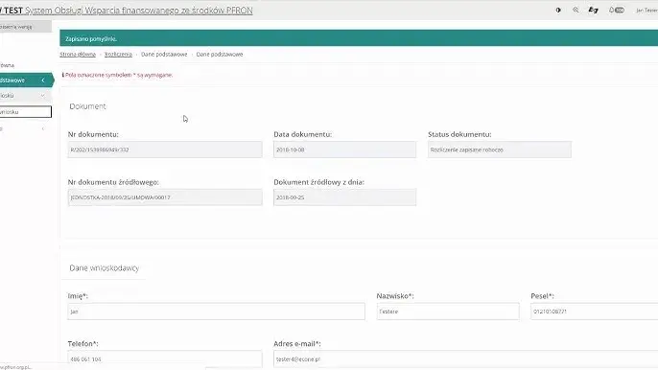Open the Rozliczenia breadcrumb link
This screenshot has height=370, width=658.
[x=118, y=54]
